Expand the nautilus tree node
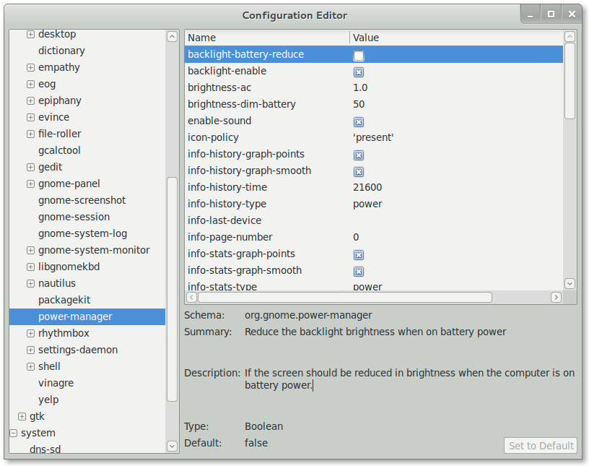The image size is (589, 466). pyautogui.click(x=30, y=283)
